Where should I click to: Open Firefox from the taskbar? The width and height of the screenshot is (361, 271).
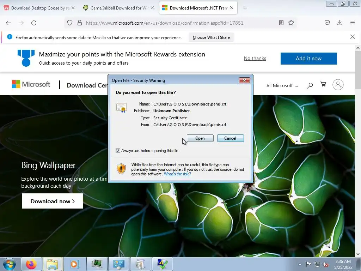(31, 264)
